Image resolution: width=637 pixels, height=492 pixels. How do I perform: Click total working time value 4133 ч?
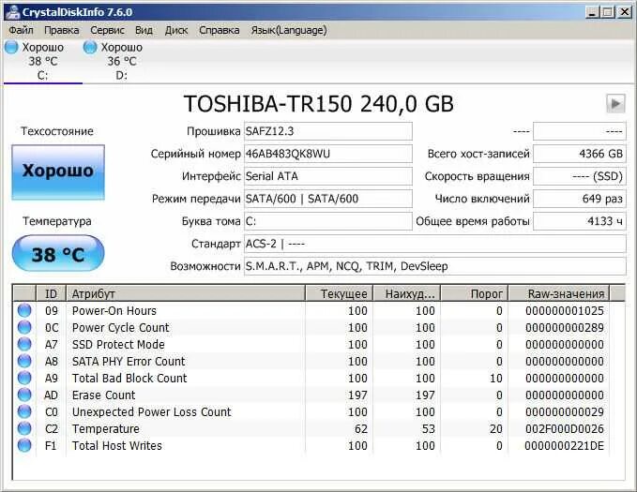coord(580,221)
